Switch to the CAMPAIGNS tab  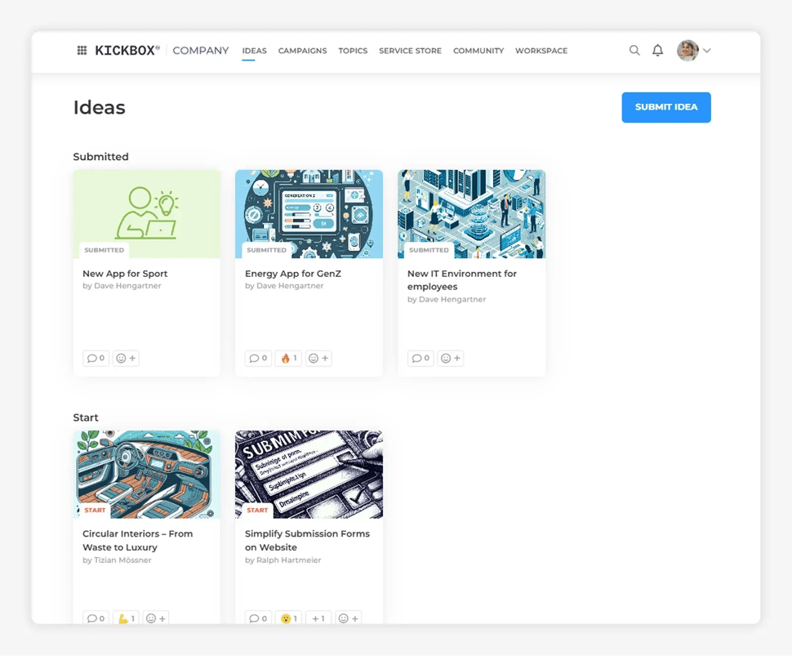[302, 51]
